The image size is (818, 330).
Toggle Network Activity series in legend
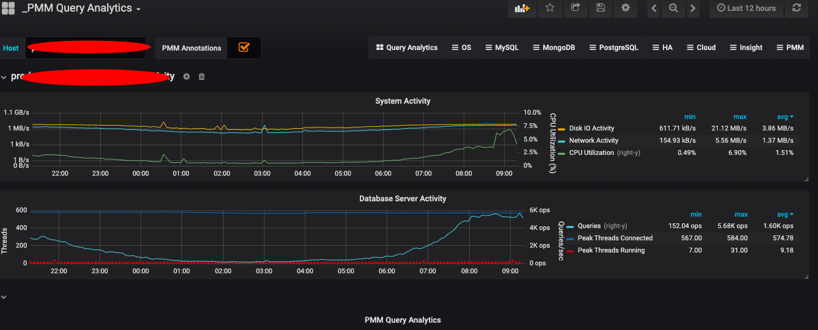pyautogui.click(x=594, y=140)
